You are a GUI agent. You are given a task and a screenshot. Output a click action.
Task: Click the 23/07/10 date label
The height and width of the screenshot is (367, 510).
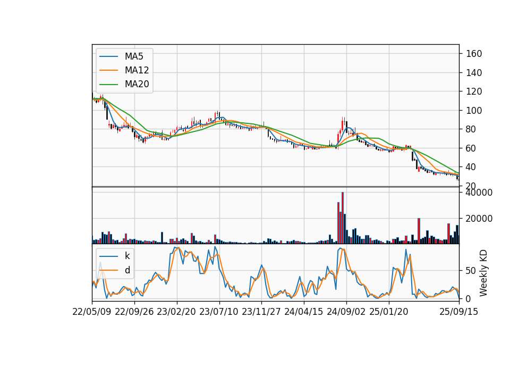coord(219,312)
